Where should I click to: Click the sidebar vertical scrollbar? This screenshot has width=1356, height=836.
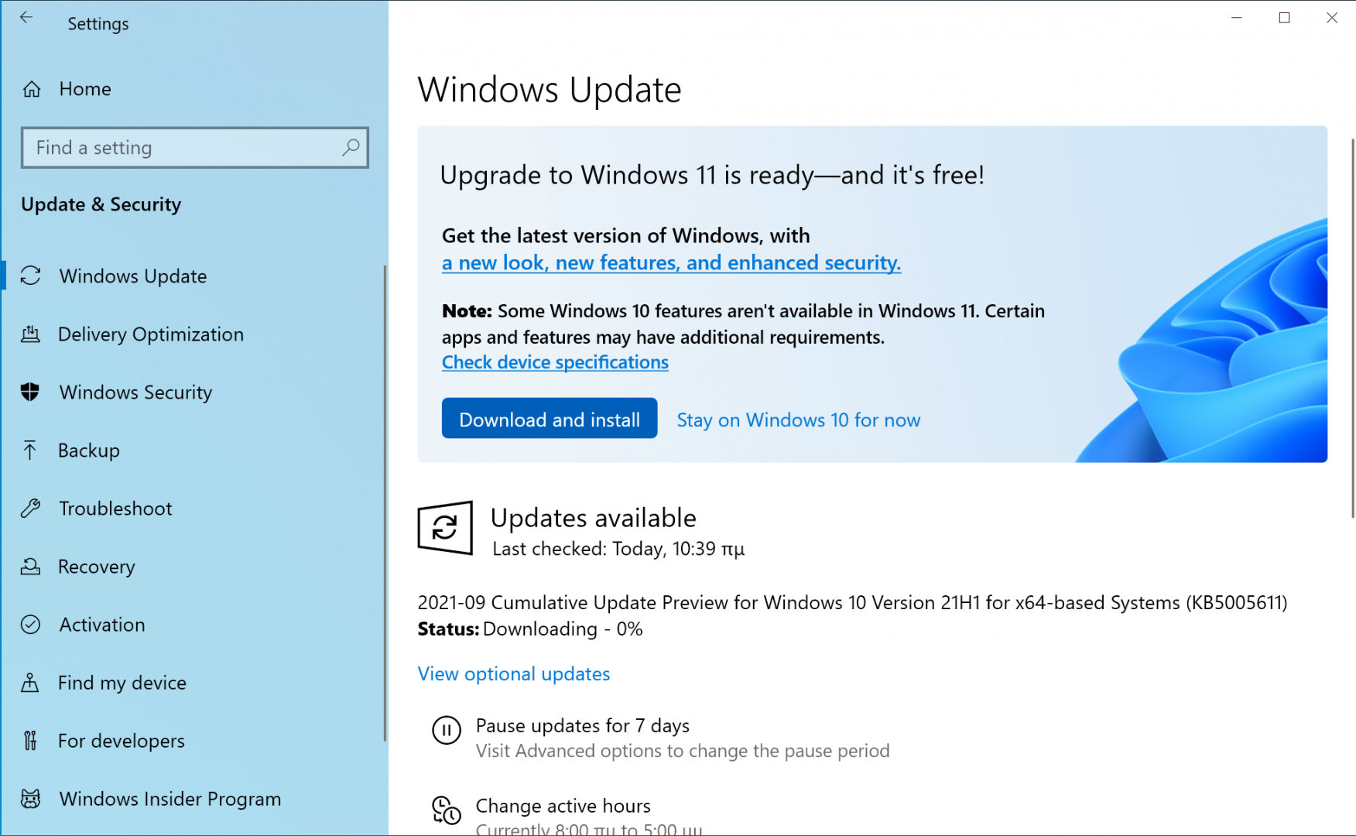385,503
